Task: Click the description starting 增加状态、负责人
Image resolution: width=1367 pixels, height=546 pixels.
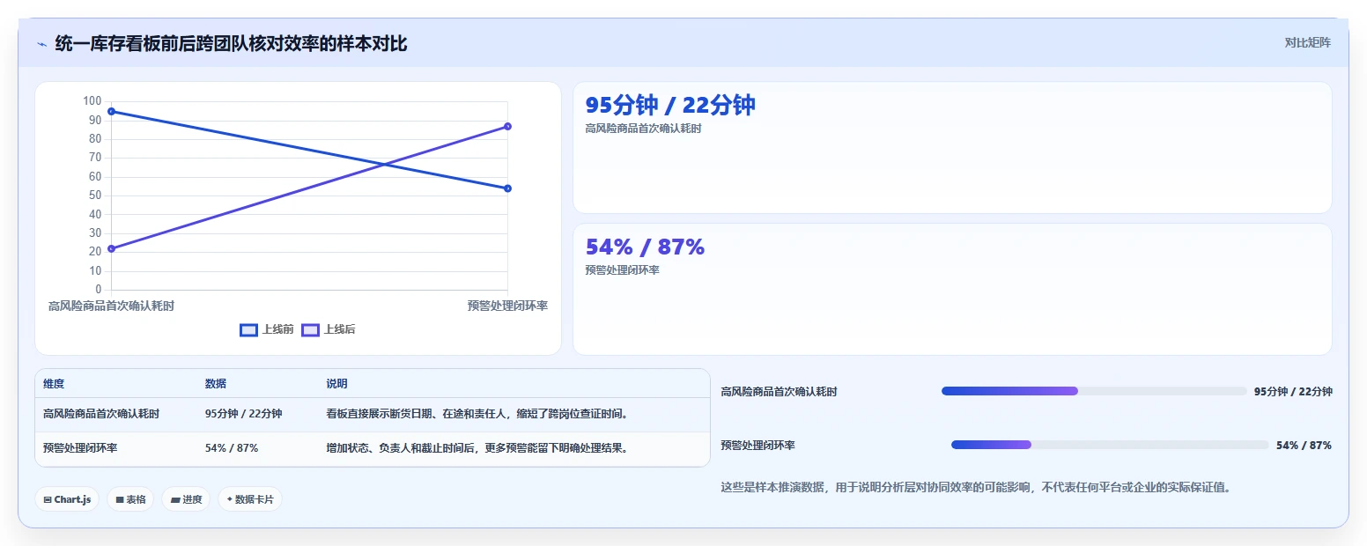Action: 477,447
